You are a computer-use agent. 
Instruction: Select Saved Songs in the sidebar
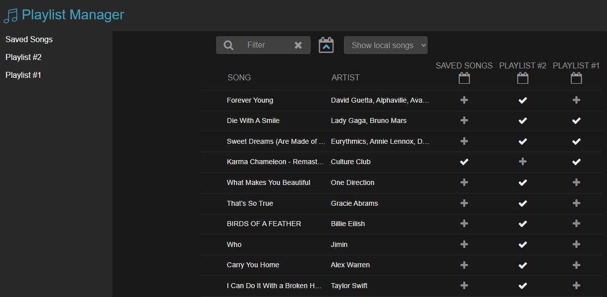pyautogui.click(x=28, y=39)
